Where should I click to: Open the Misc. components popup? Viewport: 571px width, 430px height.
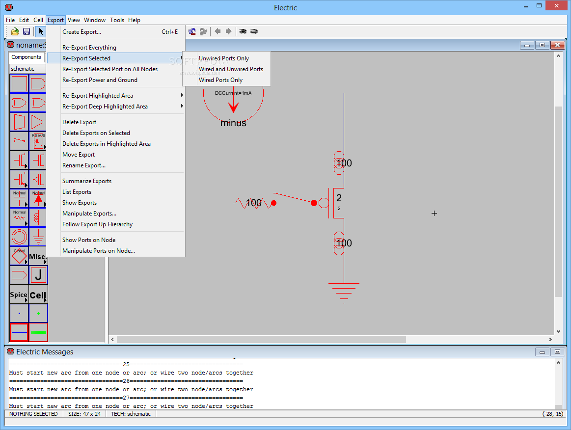38,256
